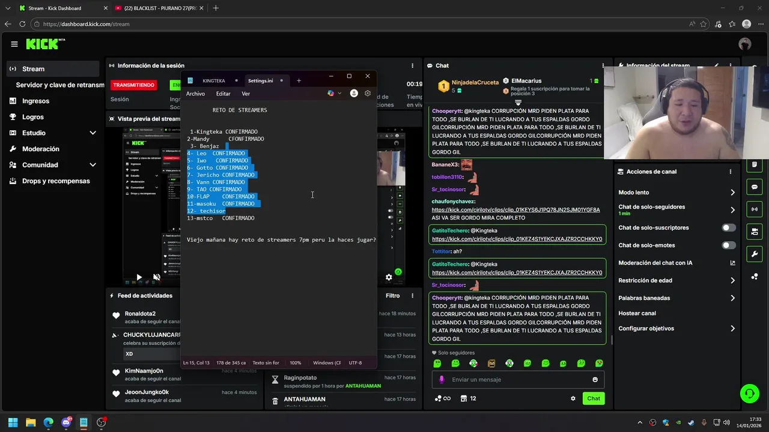Open the Archivo menu in Notepad
This screenshot has width=769, height=432.
click(x=195, y=94)
